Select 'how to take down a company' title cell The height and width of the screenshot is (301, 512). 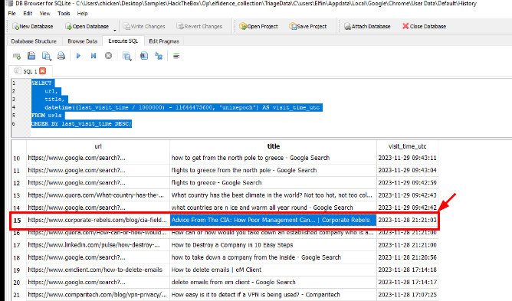coord(274,257)
